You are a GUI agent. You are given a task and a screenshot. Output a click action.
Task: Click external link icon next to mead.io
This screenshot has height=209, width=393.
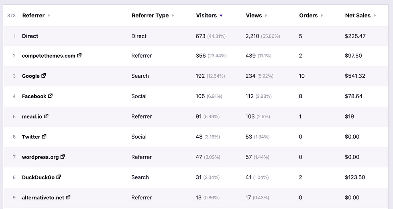pos(46,116)
